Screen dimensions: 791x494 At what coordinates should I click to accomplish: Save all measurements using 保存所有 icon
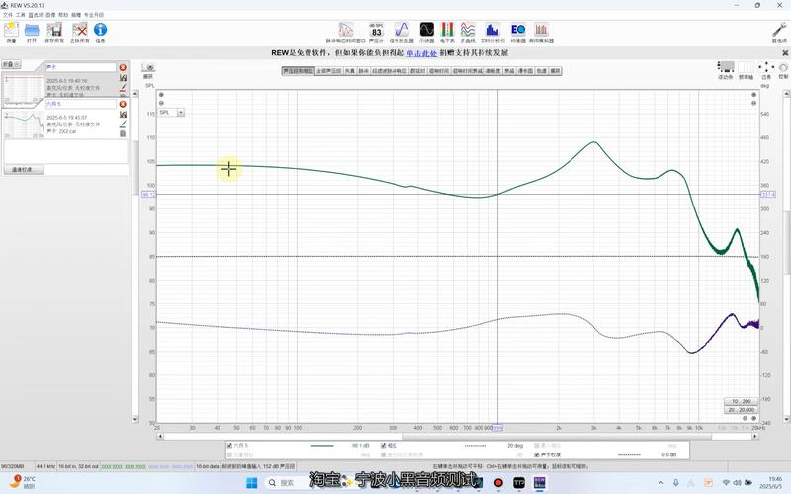[x=54, y=33]
